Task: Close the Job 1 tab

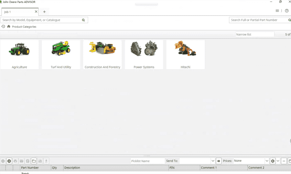Action: tap(36, 12)
